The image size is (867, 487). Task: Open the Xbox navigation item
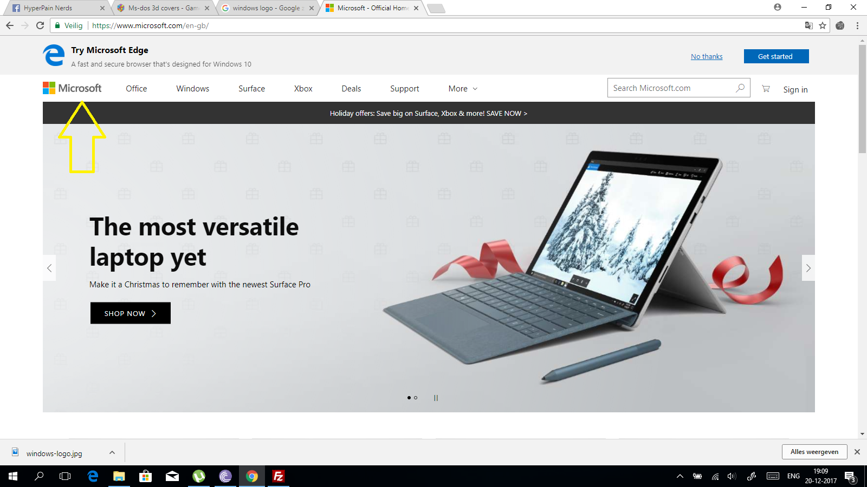coord(303,89)
